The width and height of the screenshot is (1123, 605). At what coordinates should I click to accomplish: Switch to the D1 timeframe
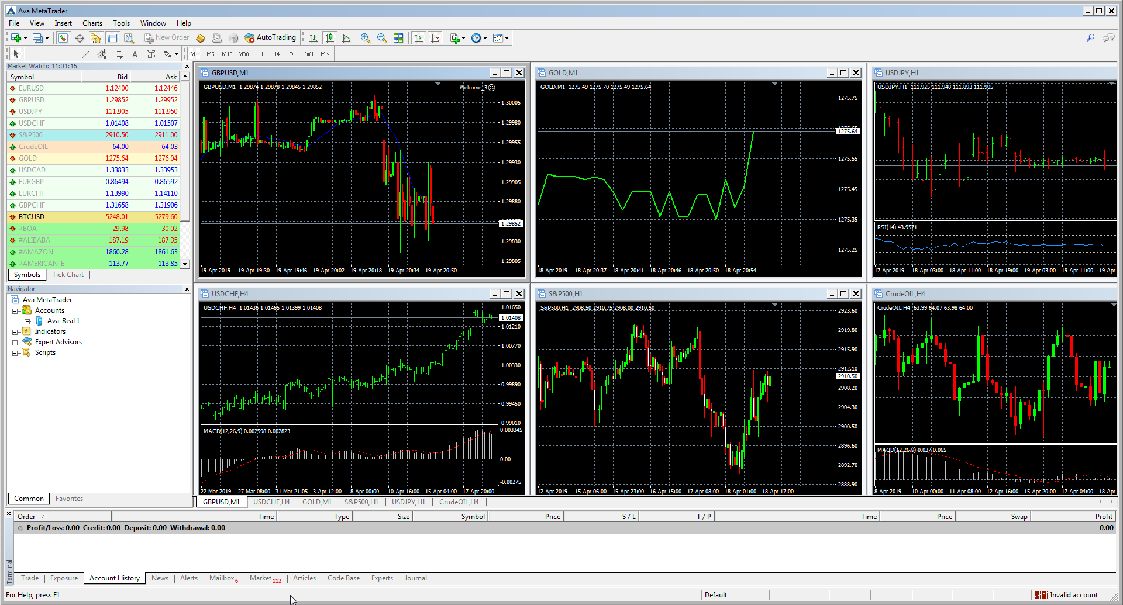(x=292, y=54)
